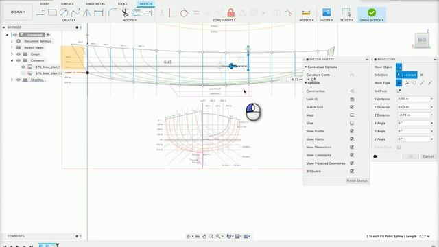Toggle visibility of Origin folder
The height and width of the screenshot is (247, 439).
point(19,54)
